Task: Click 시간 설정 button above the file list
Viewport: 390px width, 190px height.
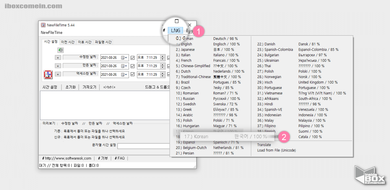Action: 50,87
